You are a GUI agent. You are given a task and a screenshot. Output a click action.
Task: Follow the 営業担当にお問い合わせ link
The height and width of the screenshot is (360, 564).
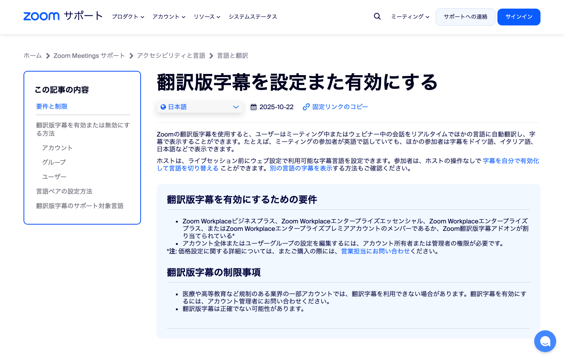pos(375,251)
